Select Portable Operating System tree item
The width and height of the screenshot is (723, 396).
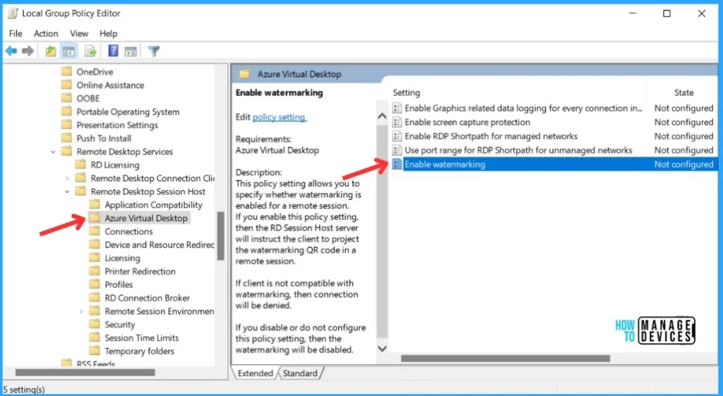(128, 112)
